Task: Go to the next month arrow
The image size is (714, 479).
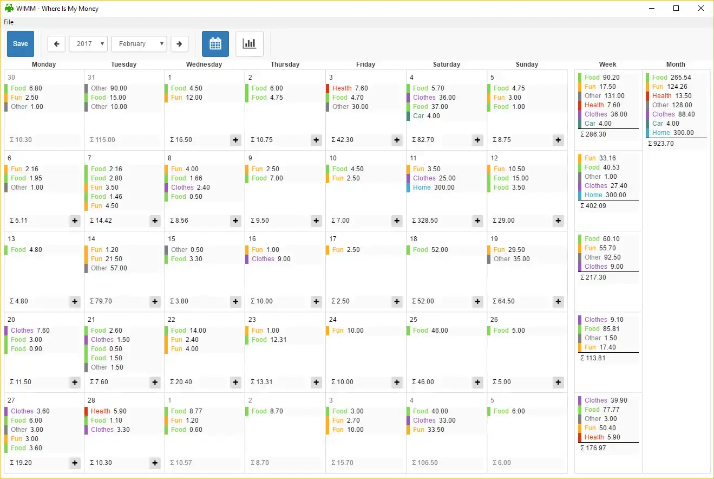Action: [x=179, y=44]
